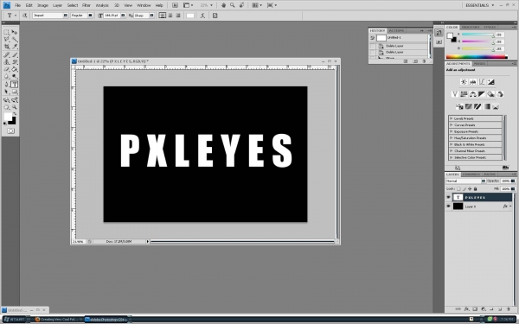Switch to the Masks tab
This screenshot has height=324, width=519.
tap(479, 63)
